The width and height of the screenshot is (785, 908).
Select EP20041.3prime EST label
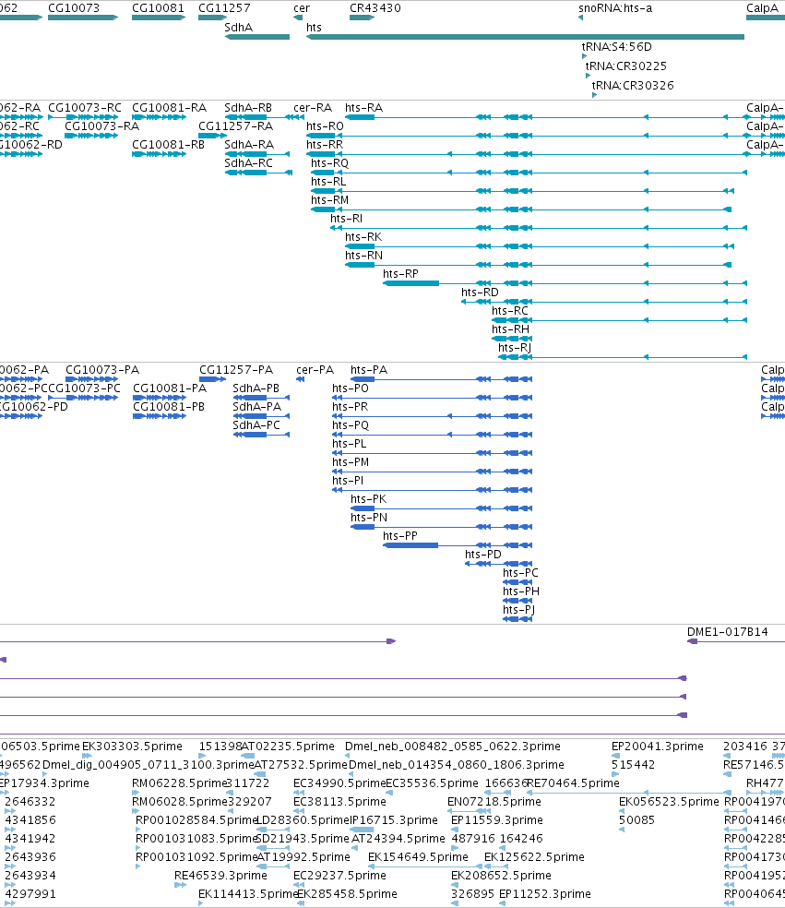(x=658, y=747)
